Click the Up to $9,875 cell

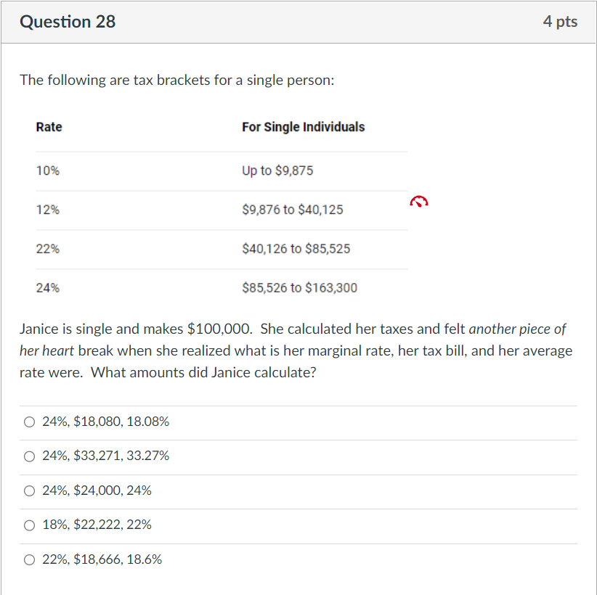tap(277, 171)
